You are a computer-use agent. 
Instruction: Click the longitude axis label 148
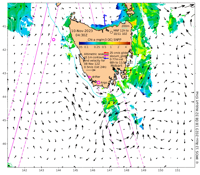click(x=126, y=170)
